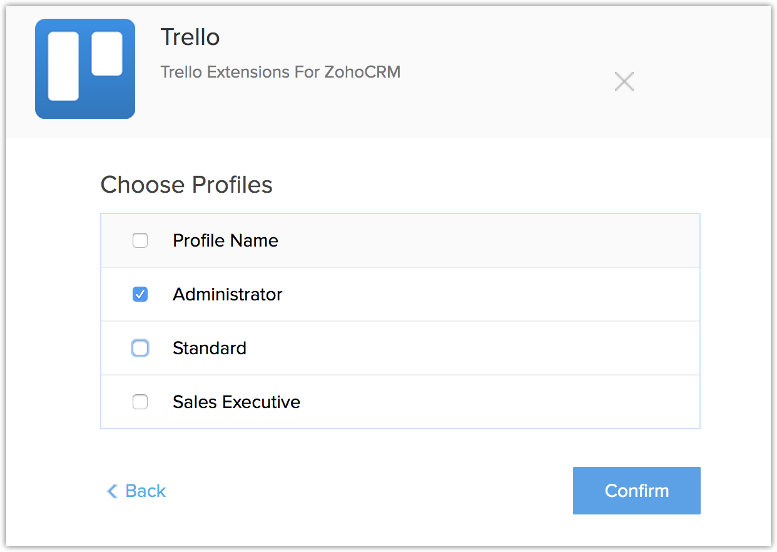This screenshot has height=552, width=777.
Task: Click the empty right side of Administrator row
Action: (500, 294)
